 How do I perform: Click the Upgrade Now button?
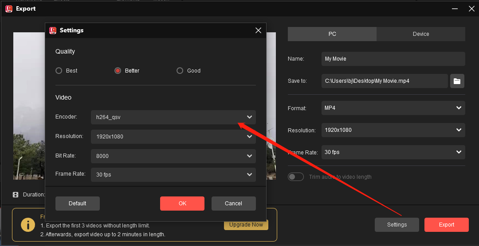(246, 225)
